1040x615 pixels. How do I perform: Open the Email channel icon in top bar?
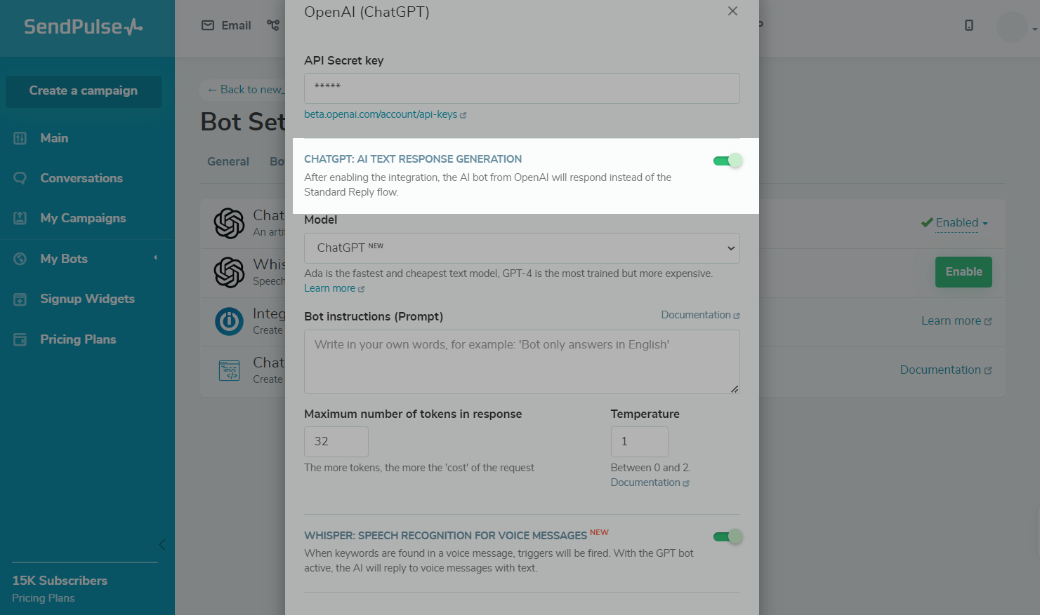208,26
